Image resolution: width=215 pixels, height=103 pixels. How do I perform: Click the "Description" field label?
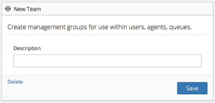(x=27, y=48)
